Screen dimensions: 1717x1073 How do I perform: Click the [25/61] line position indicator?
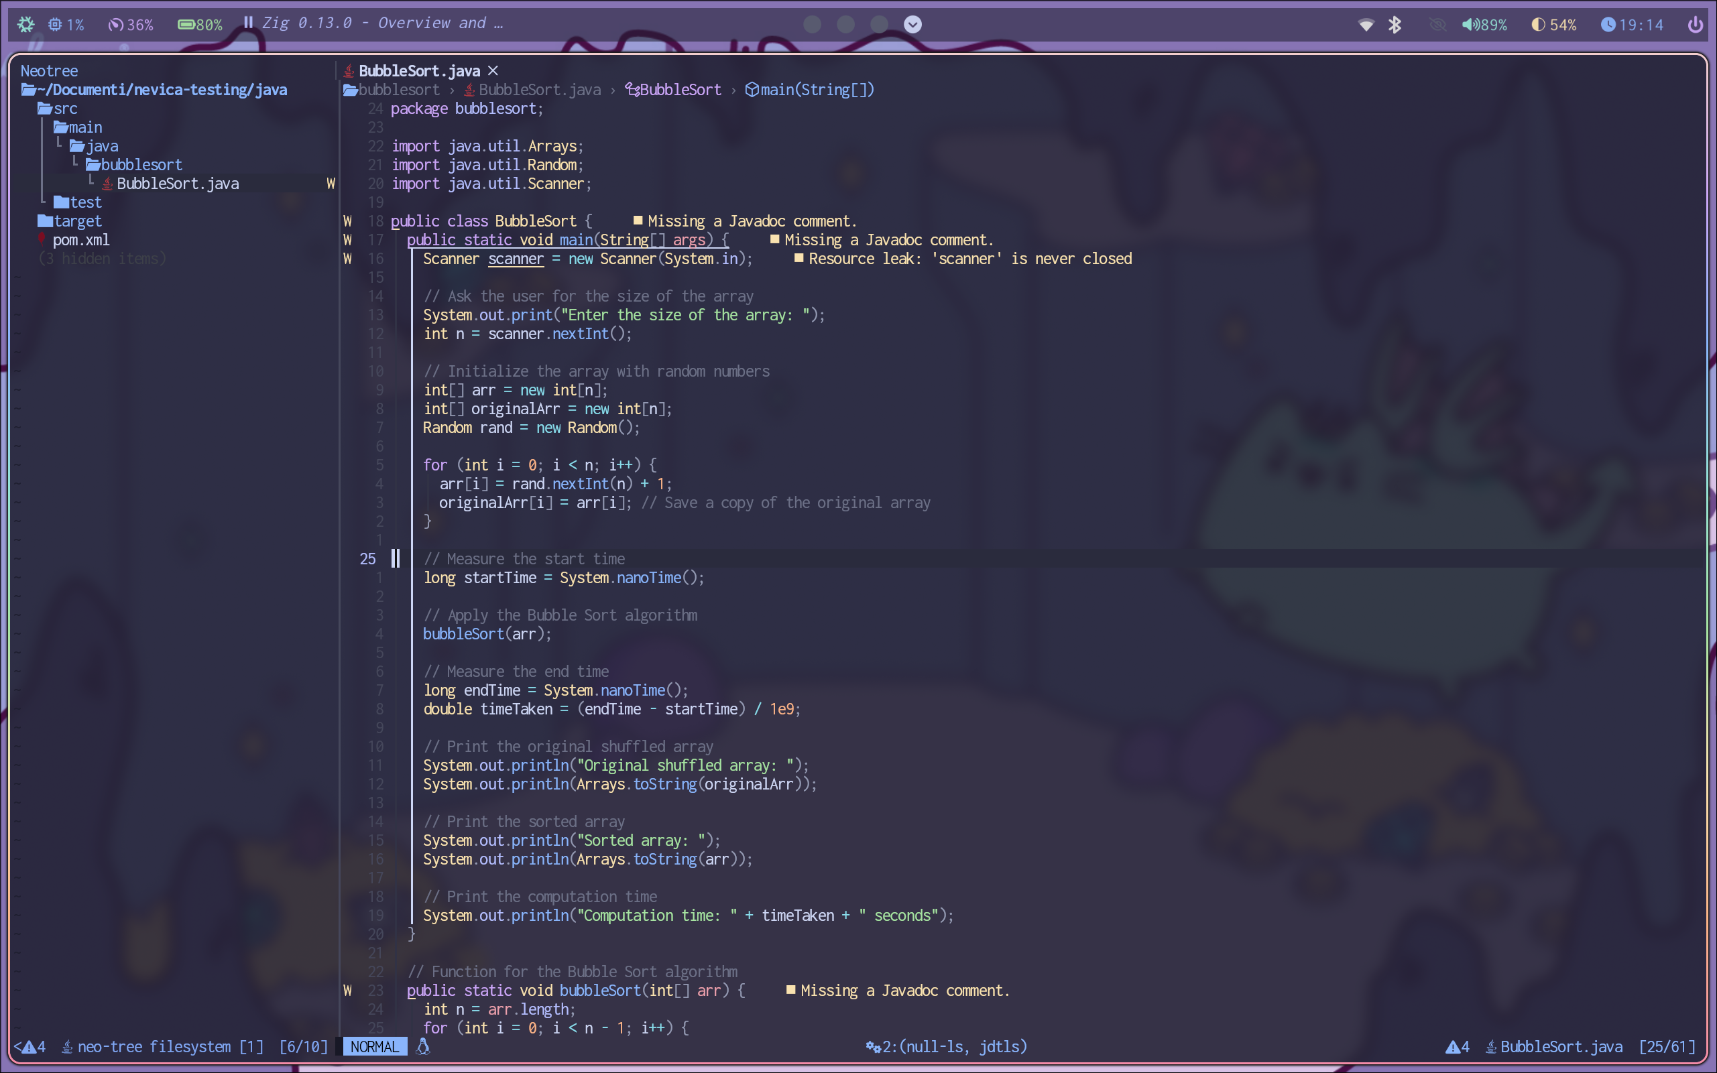point(1667,1047)
